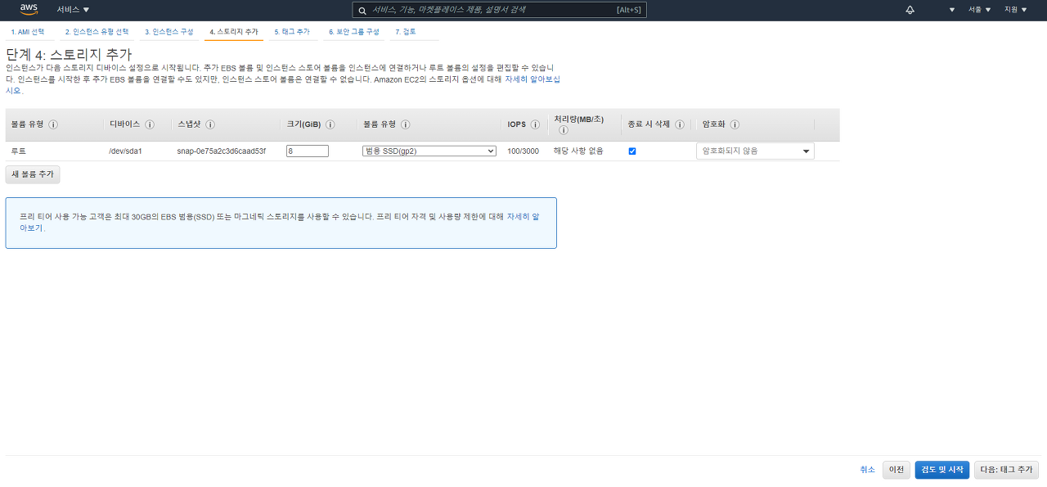This screenshot has height=487, width=1047.
Task: Go to step 7. 검토 tab
Action: tap(406, 31)
